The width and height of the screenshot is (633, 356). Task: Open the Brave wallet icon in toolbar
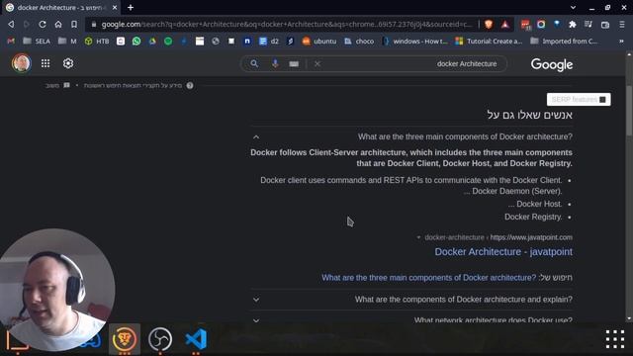click(x=604, y=25)
